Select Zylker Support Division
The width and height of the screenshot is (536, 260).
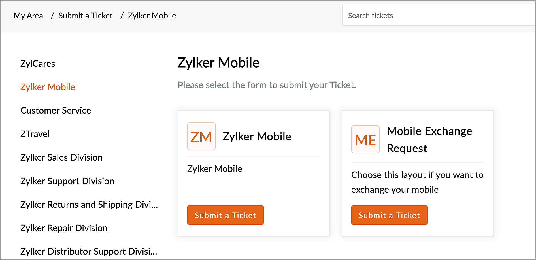pos(67,181)
